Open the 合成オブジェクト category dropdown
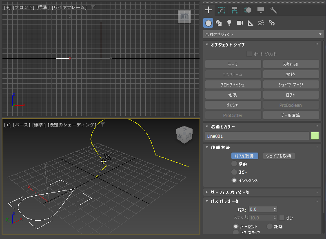The height and width of the screenshot is (239, 326). coord(264,34)
